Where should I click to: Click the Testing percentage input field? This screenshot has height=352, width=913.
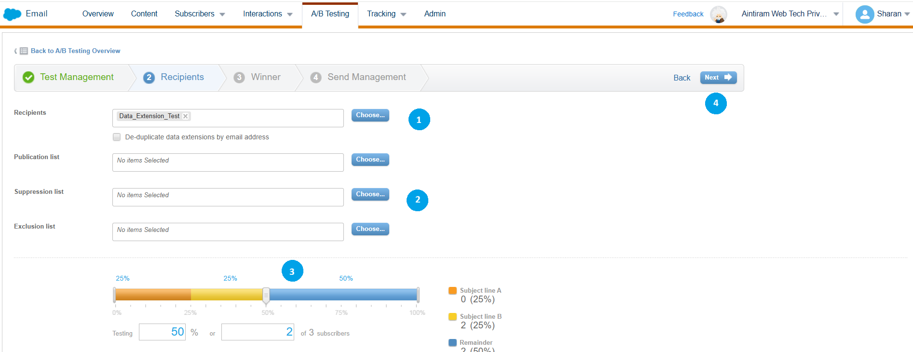(162, 332)
